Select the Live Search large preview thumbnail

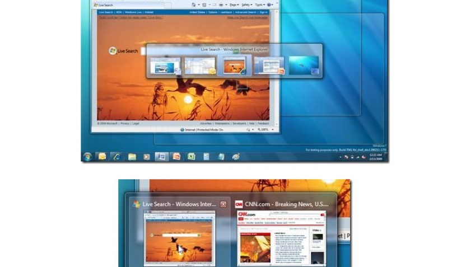point(179,238)
